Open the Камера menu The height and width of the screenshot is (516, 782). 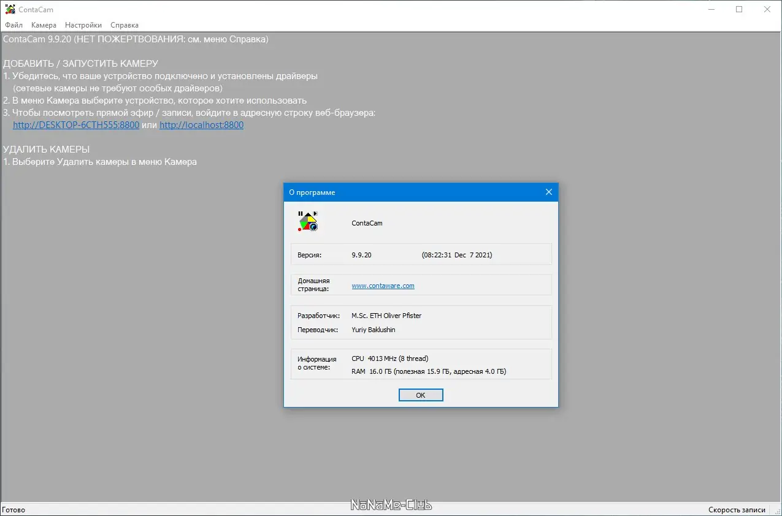(x=44, y=25)
